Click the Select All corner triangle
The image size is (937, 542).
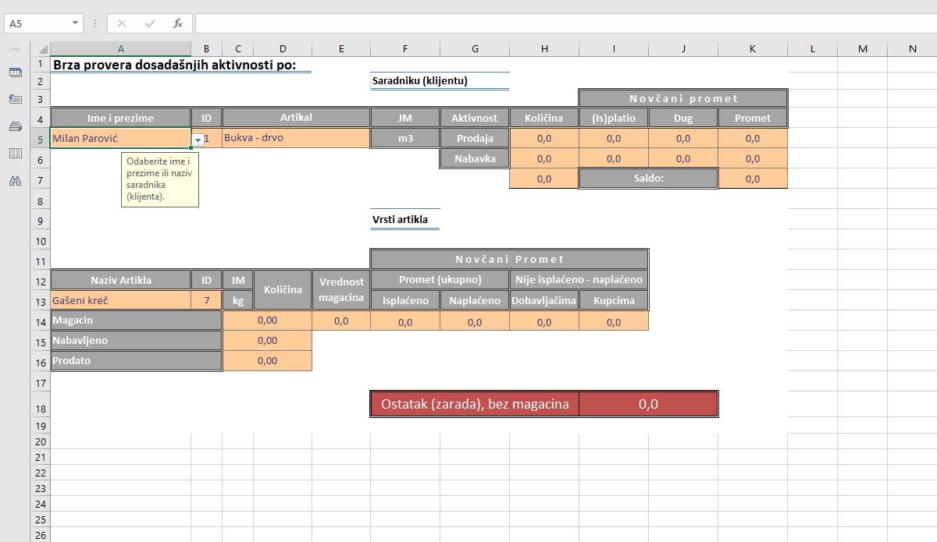[x=42, y=48]
